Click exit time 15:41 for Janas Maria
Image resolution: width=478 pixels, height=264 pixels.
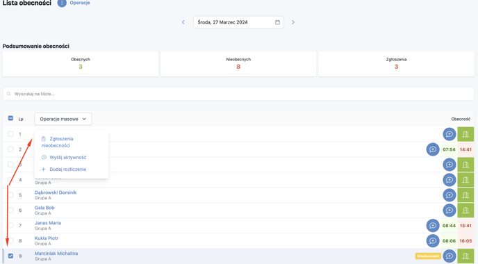click(x=465, y=226)
